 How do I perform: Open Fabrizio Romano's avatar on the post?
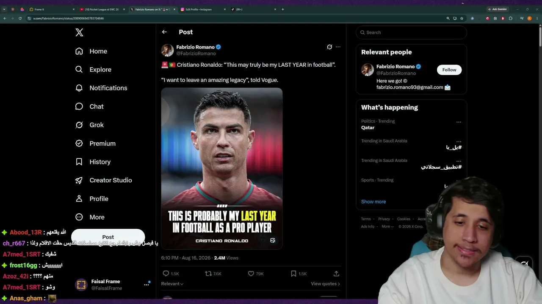(168, 50)
